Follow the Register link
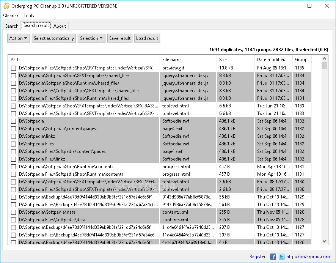Image resolution: width=336 pixels, height=263 pixels. coord(257,257)
